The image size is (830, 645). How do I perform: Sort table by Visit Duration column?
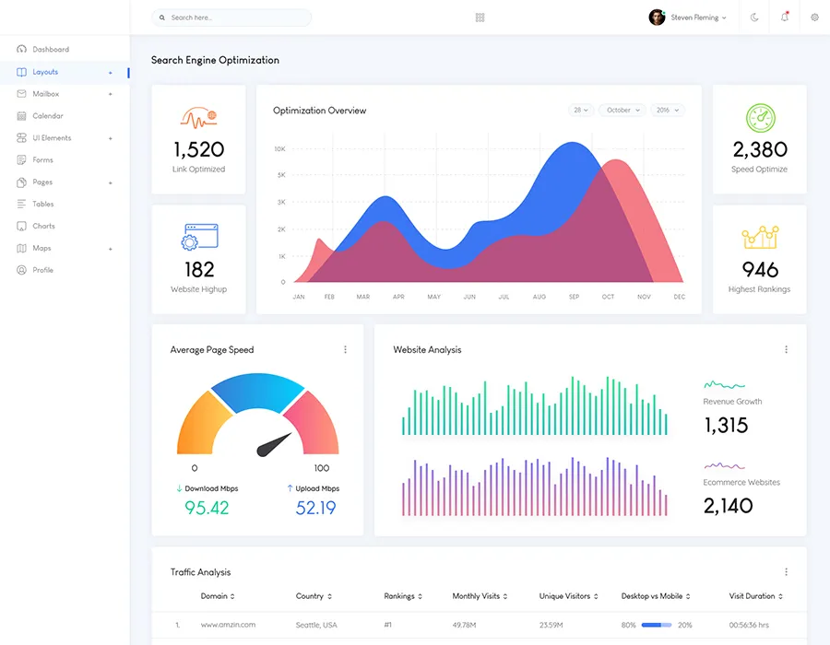[756, 596]
